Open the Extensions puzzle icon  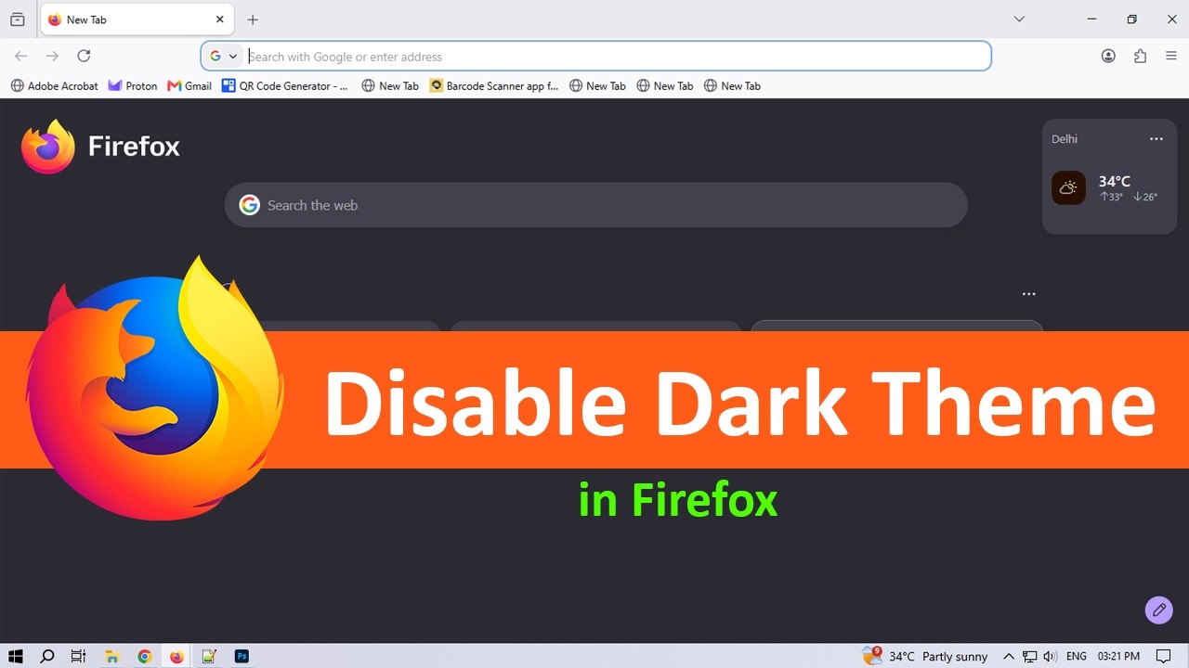point(1140,56)
